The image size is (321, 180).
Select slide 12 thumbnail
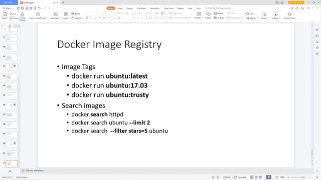[x=12, y=66]
